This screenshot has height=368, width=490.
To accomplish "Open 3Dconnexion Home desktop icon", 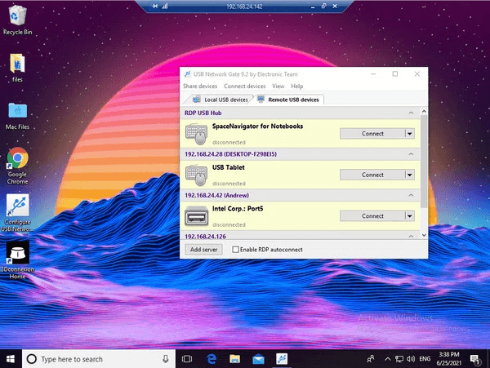I will (x=17, y=252).
